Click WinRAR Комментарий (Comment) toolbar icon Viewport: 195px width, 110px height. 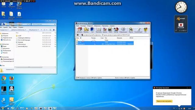[x=138, y=30]
